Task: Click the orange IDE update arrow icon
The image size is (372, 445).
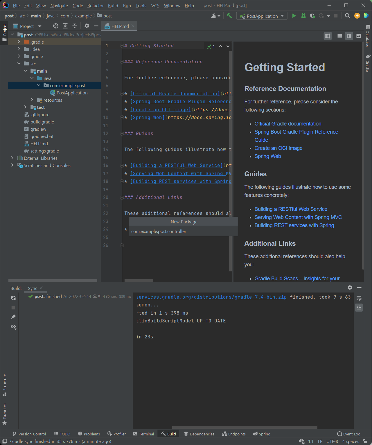Action: tap(357, 16)
